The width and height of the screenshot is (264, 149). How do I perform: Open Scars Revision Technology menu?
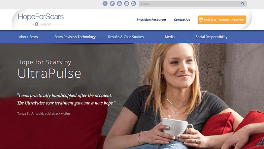[75, 37]
